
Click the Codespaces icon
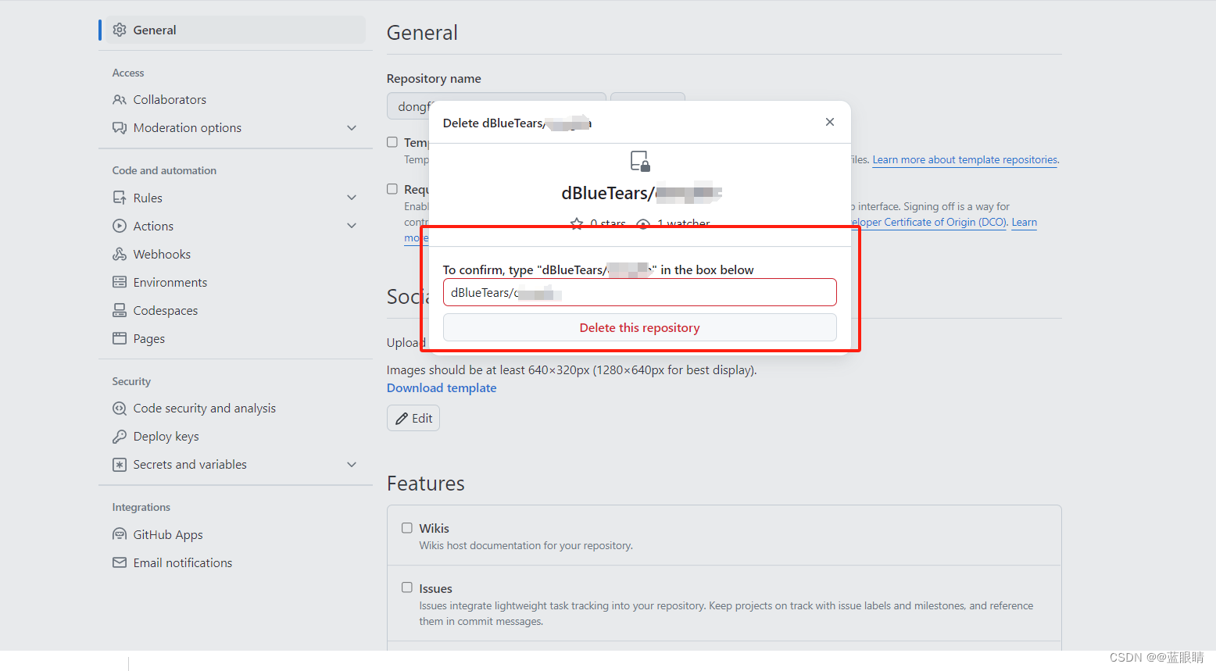point(120,310)
